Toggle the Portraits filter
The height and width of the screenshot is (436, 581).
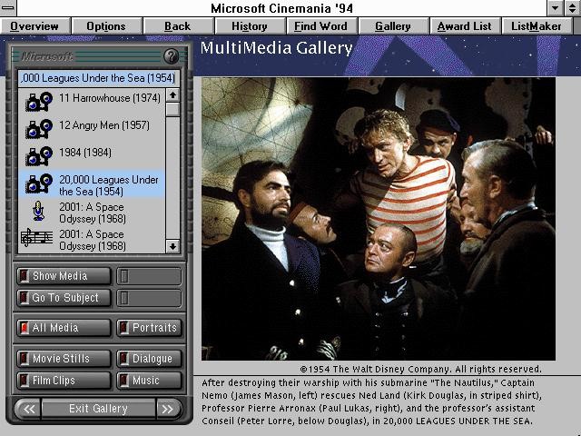coord(149,328)
